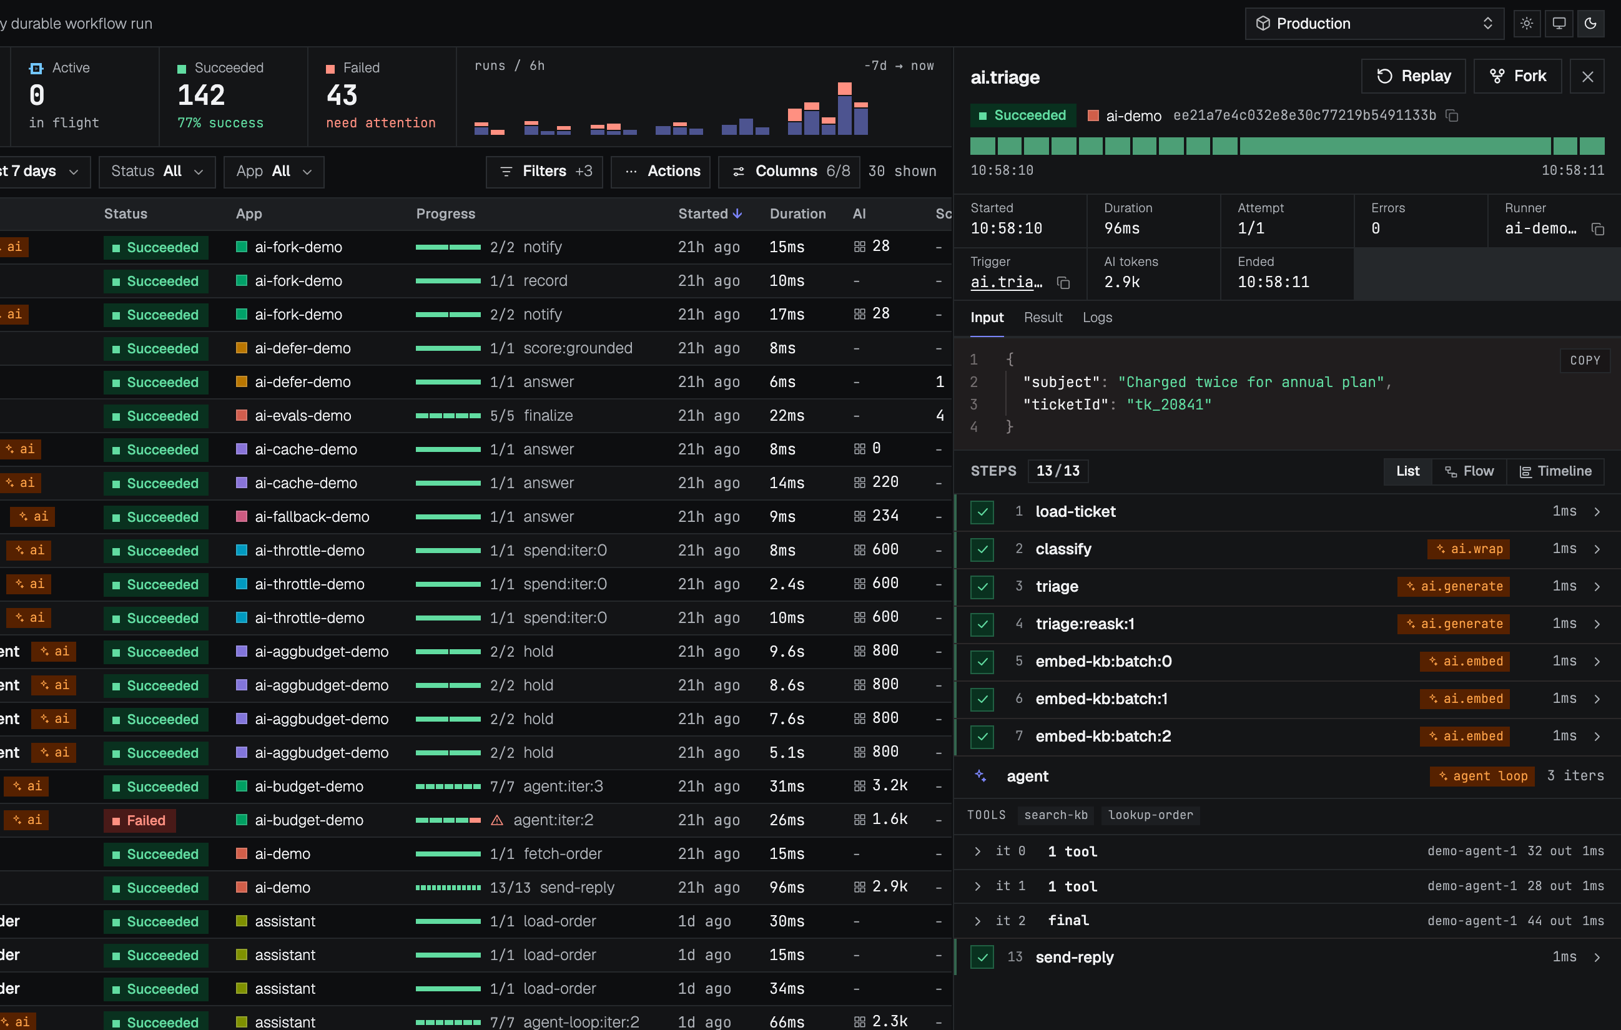
Task: Select the lookup-order tool chip
Action: pyautogui.click(x=1150, y=815)
